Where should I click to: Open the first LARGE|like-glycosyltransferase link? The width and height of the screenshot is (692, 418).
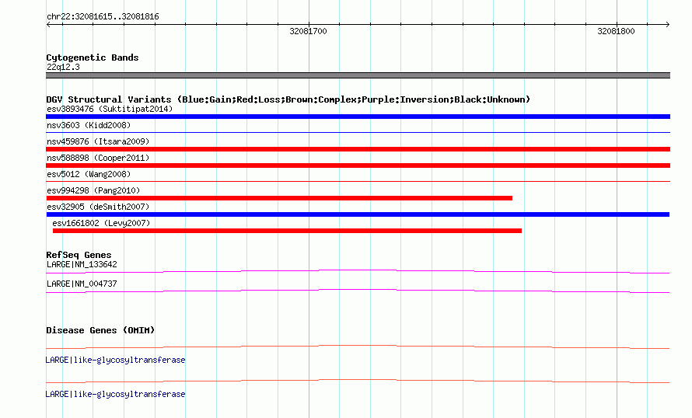pyautogui.click(x=115, y=361)
